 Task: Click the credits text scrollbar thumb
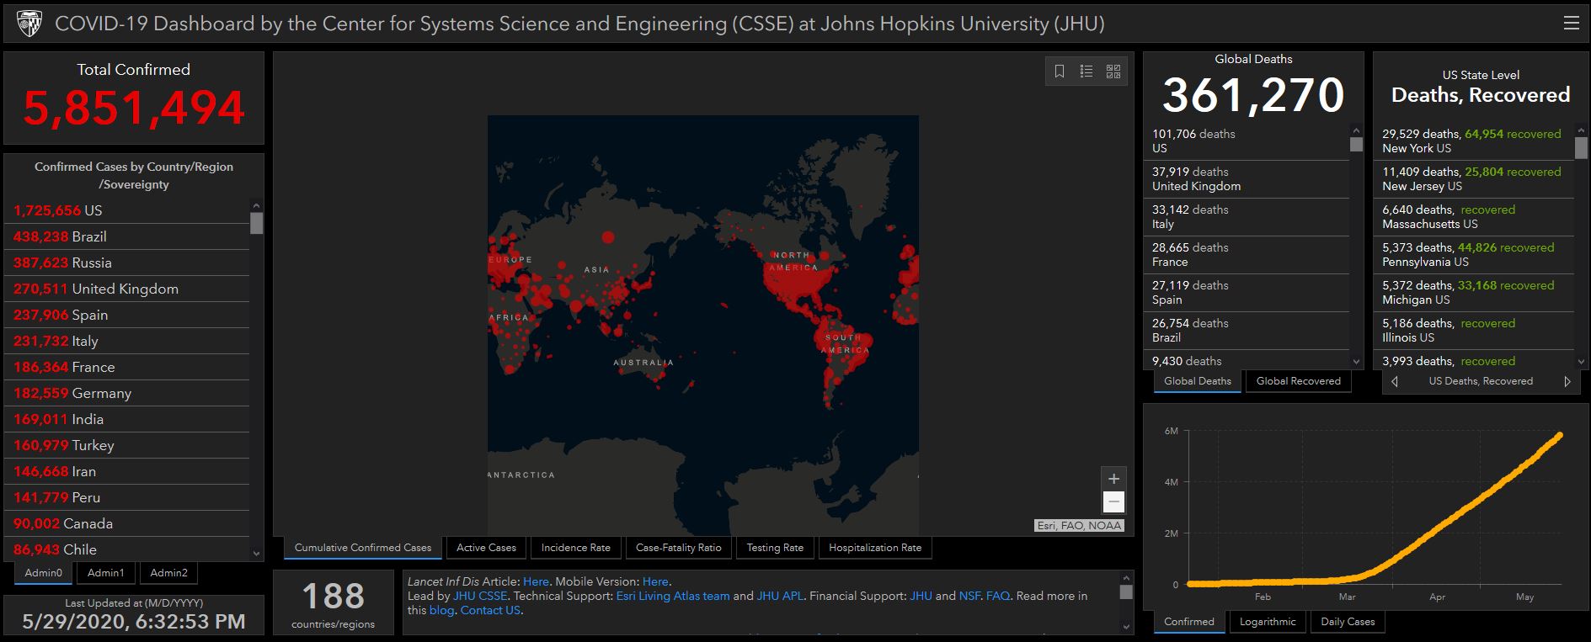pyautogui.click(x=1126, y=592)
